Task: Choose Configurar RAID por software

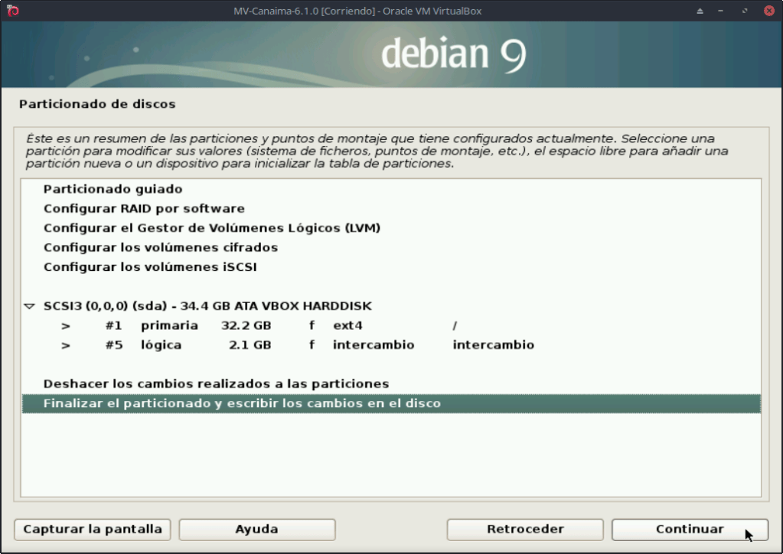Action: 144,208
